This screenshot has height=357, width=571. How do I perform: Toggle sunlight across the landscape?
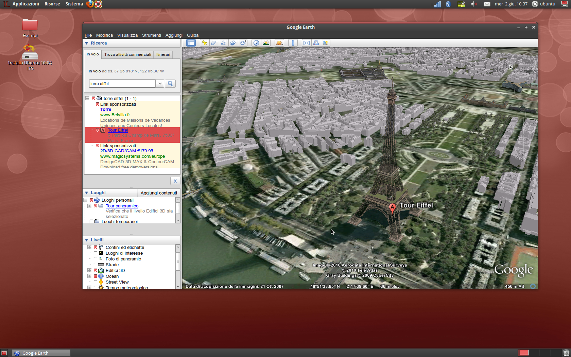point(266,43)
